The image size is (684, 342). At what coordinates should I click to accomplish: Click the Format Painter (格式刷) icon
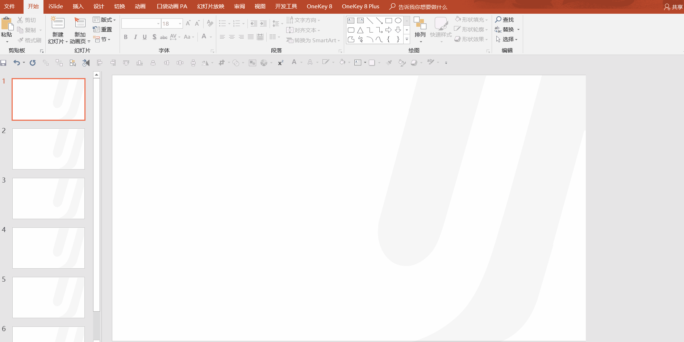click(x=20, y=40)
